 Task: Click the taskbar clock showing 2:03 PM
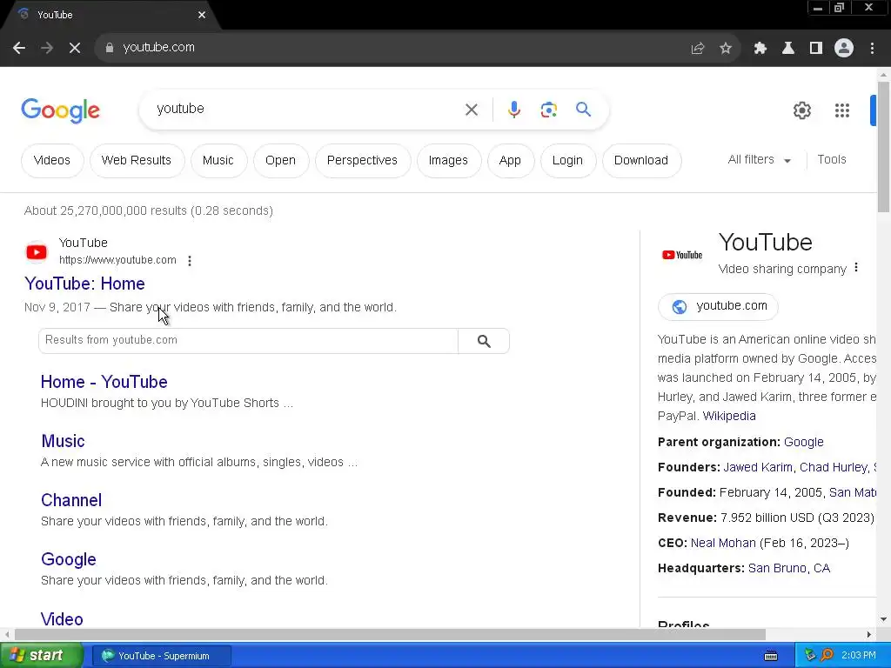858,656
